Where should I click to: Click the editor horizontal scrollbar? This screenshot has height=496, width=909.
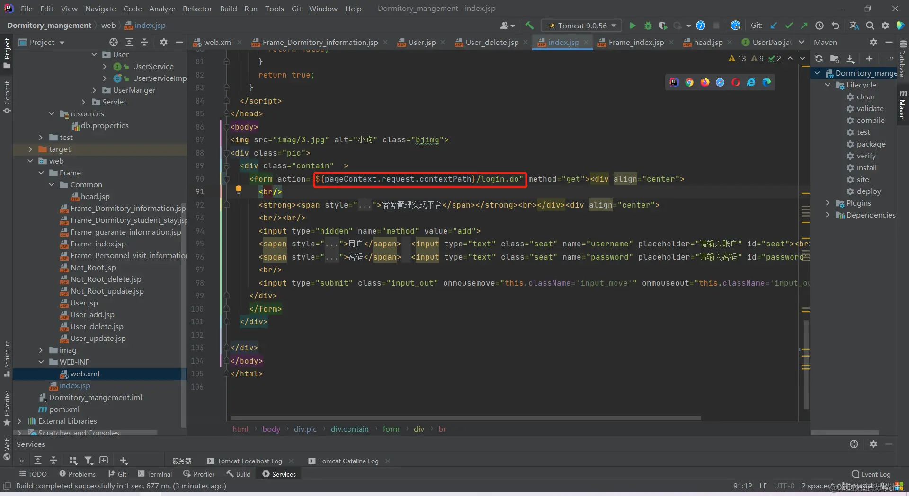[x=465, y=418]
